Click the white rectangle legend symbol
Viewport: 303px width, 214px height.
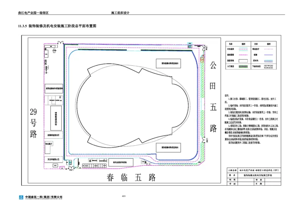pyautogui.click(x=243, y=61)
